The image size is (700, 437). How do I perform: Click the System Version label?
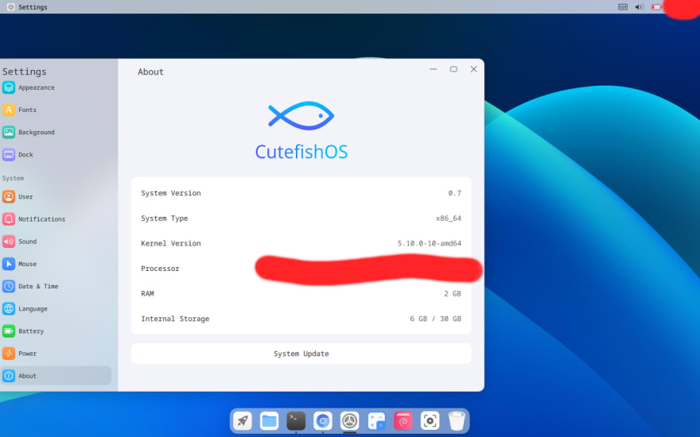[171, 193]
